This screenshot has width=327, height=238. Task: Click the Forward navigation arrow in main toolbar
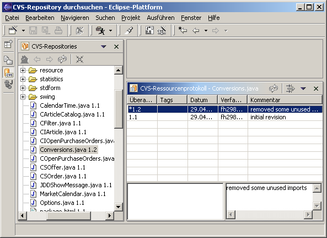pyautogui.click(x=216, y=31)
